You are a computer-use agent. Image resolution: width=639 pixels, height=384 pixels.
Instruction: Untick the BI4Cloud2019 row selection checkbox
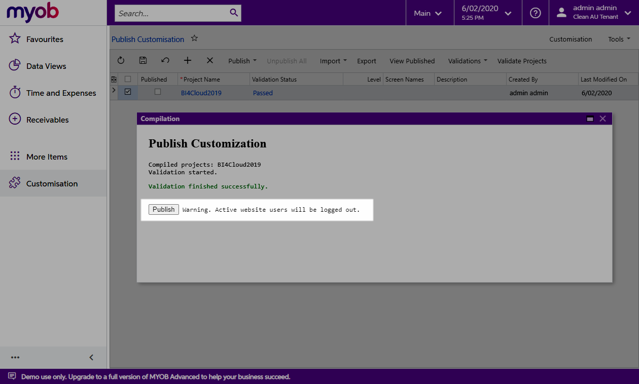click(x=128, y=92)
